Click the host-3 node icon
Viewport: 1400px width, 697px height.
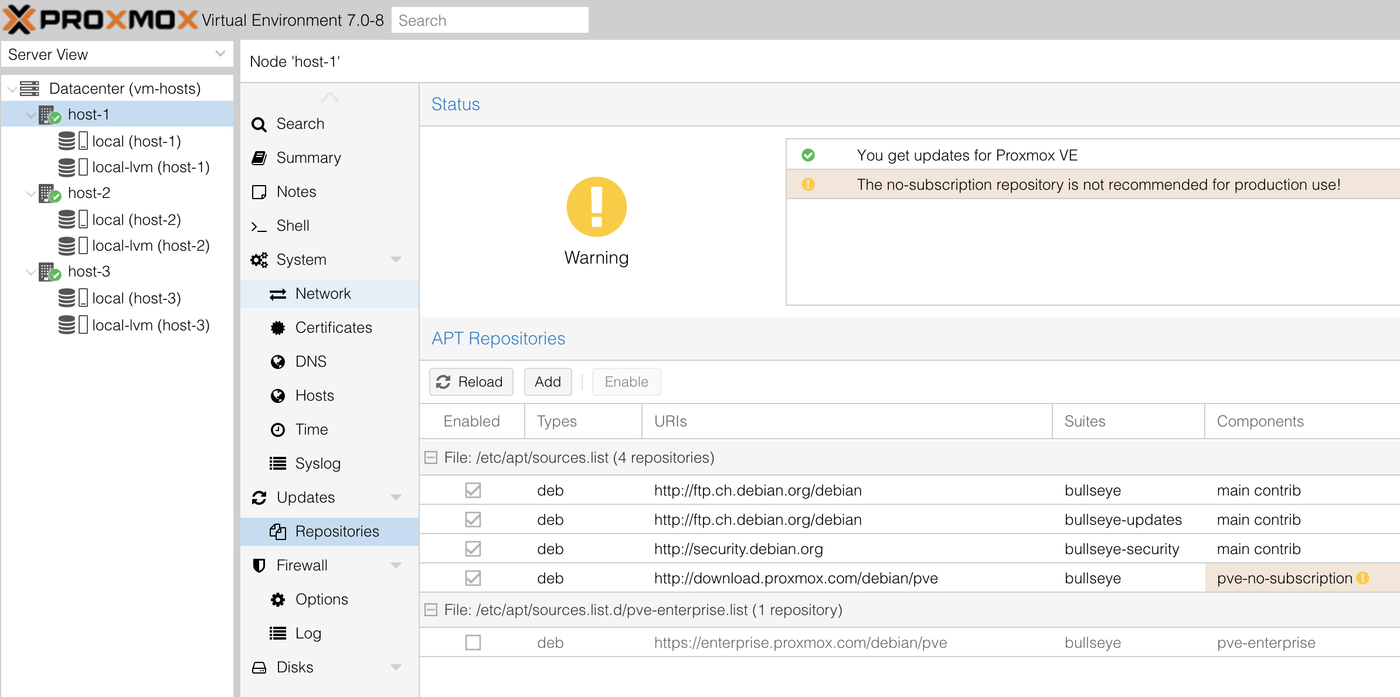tap(50, 272)
